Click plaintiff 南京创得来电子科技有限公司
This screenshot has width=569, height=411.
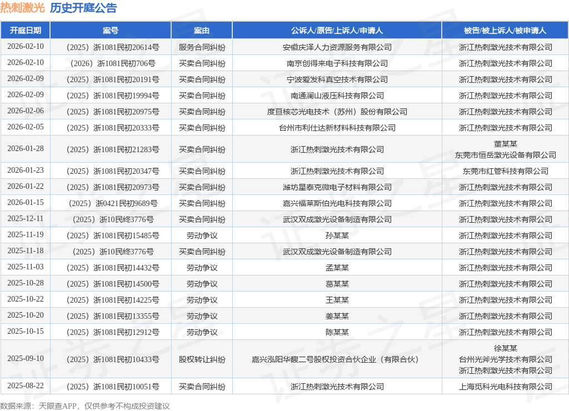pos(337,63)
